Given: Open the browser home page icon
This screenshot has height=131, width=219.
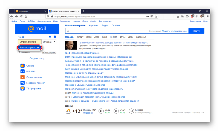Looking at the screenshot, I should 26,17.
